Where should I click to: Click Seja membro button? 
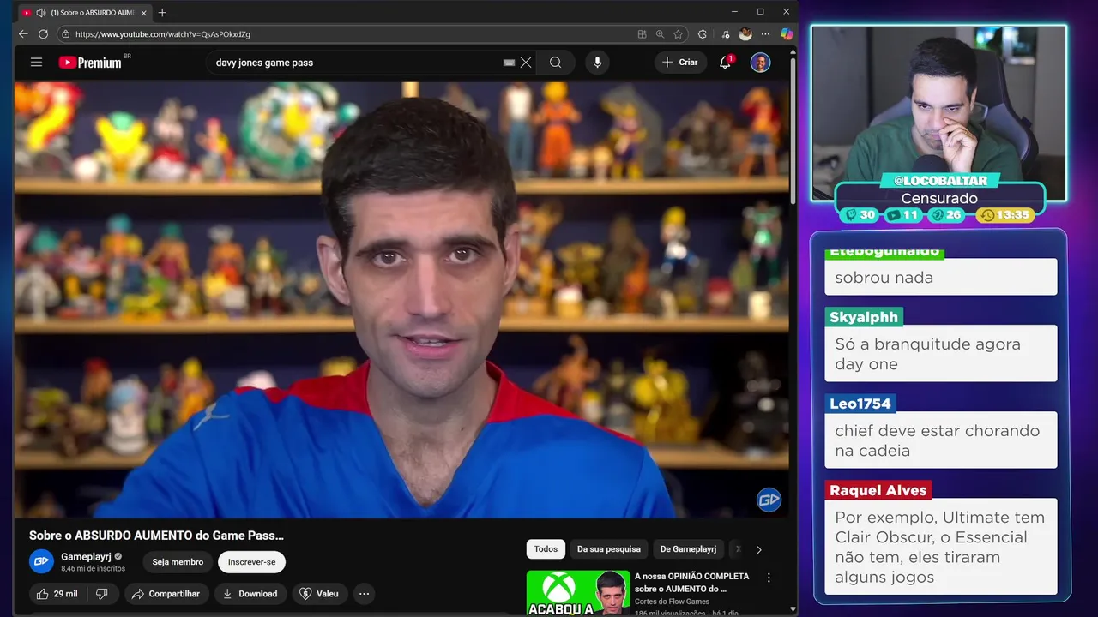[178, 562]
